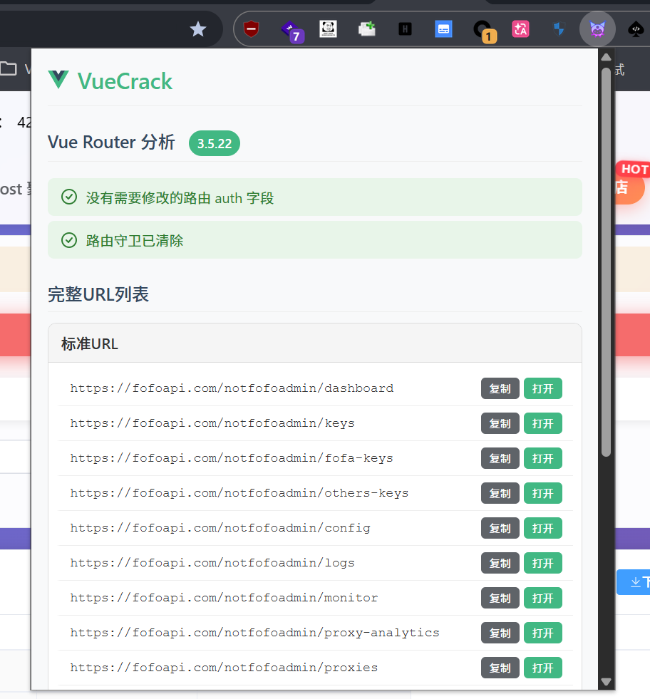
Task: Copy the monitor URL
Action: point(500,599)
